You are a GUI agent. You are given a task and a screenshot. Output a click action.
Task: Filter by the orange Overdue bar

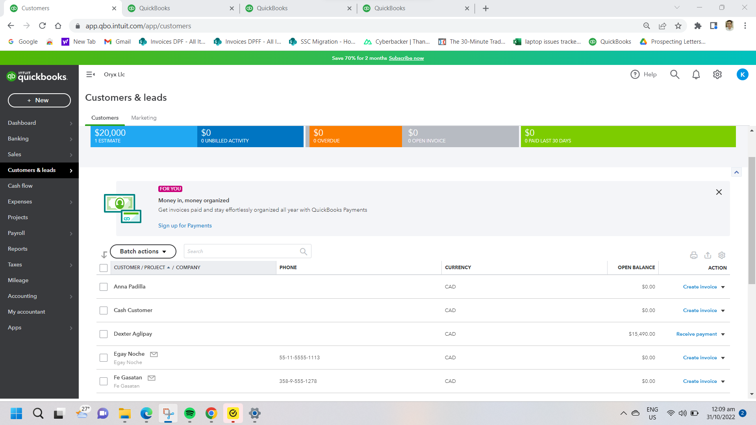click(355, 136)
